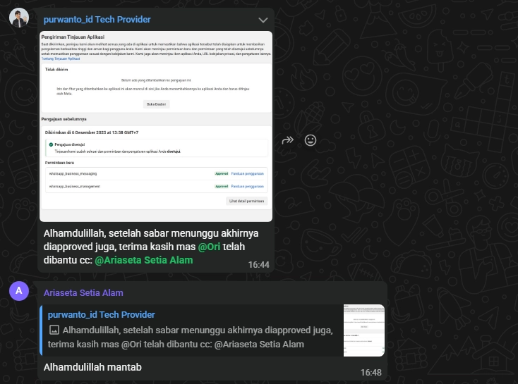Click the Ariaseta Setia Alam sender name
This screenshot has height=384, width=518.
pyautogui.click(x=83, y=292)
